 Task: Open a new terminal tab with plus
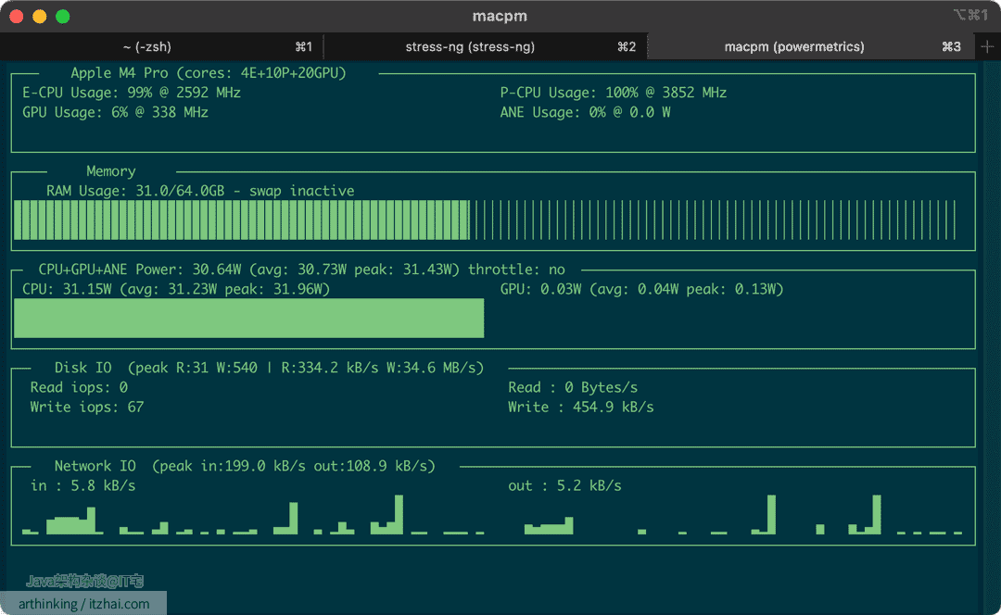pos(987,46)
